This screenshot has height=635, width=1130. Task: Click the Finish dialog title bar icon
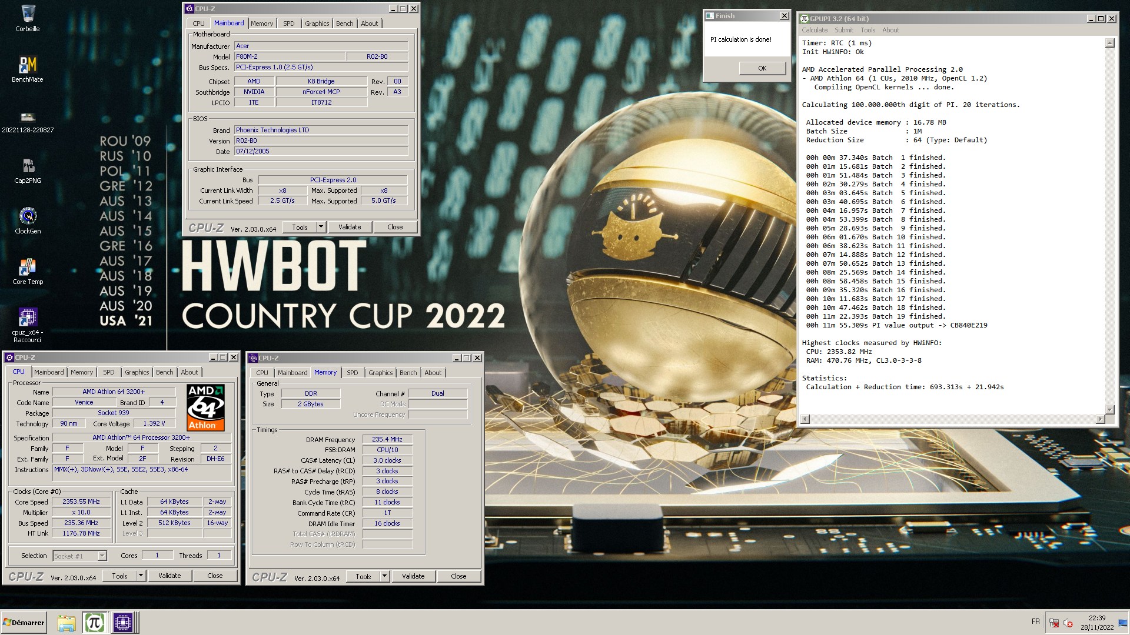[x=710, y=16]
